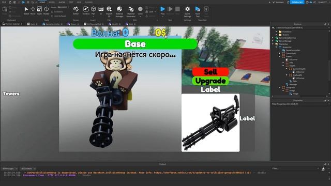Activate the Scale tool
The image size is (331, 186).
39,10
